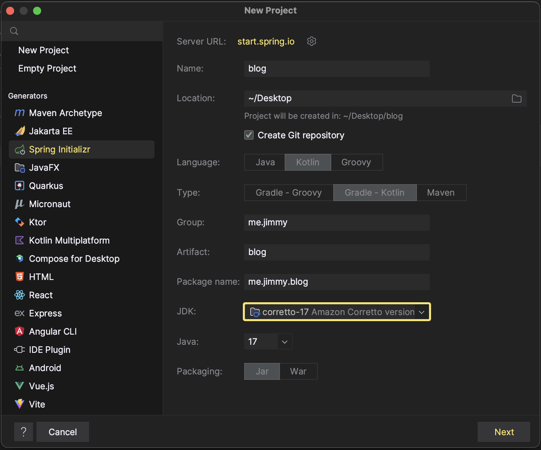Click the search magnifier icon
Screen dimensions: 541x450
14,31
